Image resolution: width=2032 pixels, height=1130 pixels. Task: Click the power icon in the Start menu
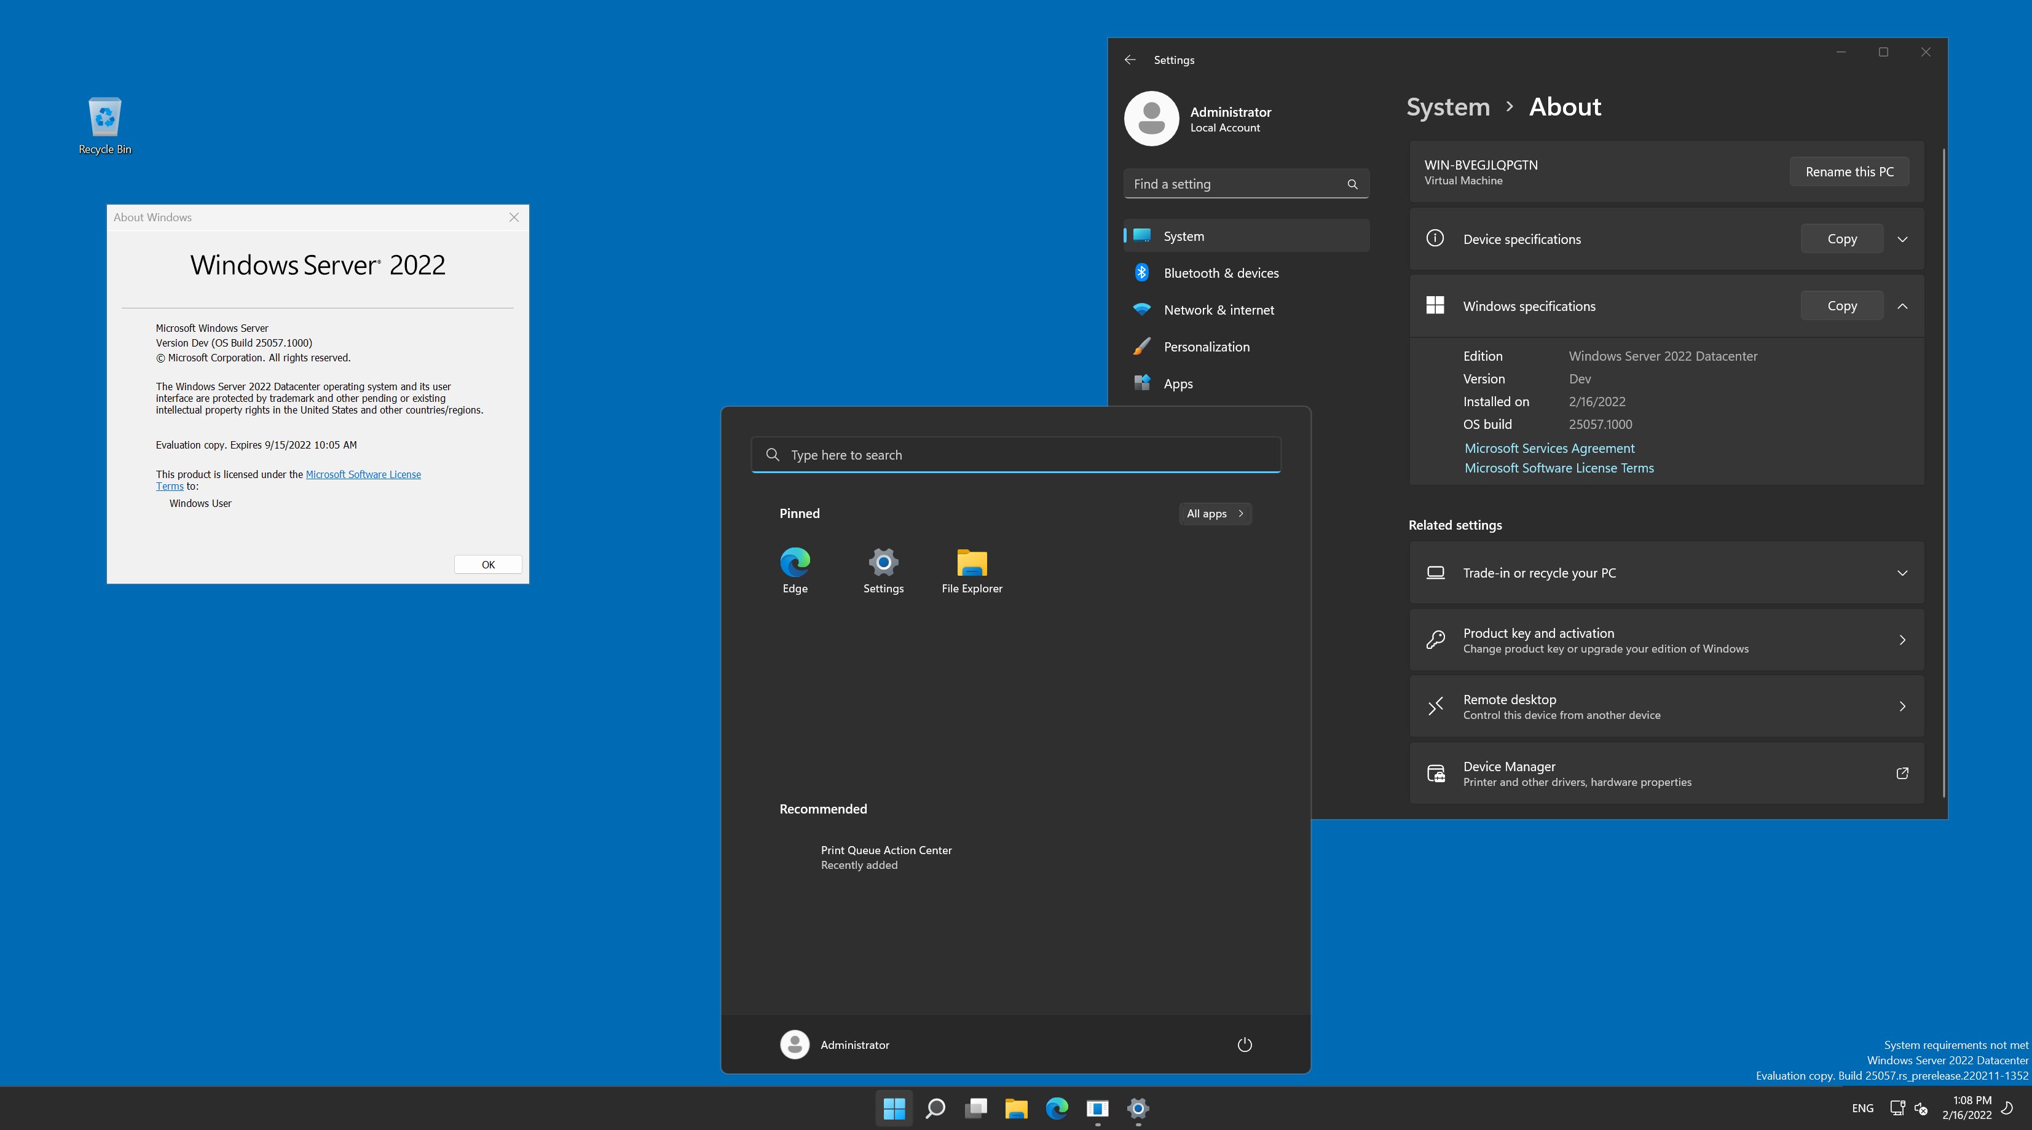coord(1244,1044)
